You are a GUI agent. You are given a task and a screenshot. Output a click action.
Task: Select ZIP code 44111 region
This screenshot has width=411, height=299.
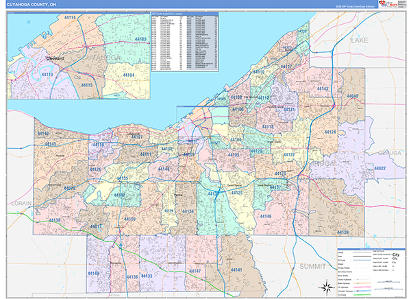tap(145, 154)
